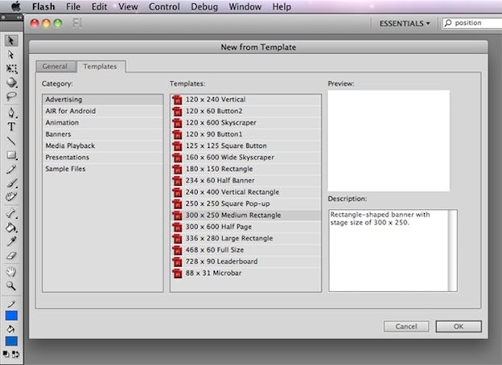Open the Control menu in menu bar

coord(164,6)
